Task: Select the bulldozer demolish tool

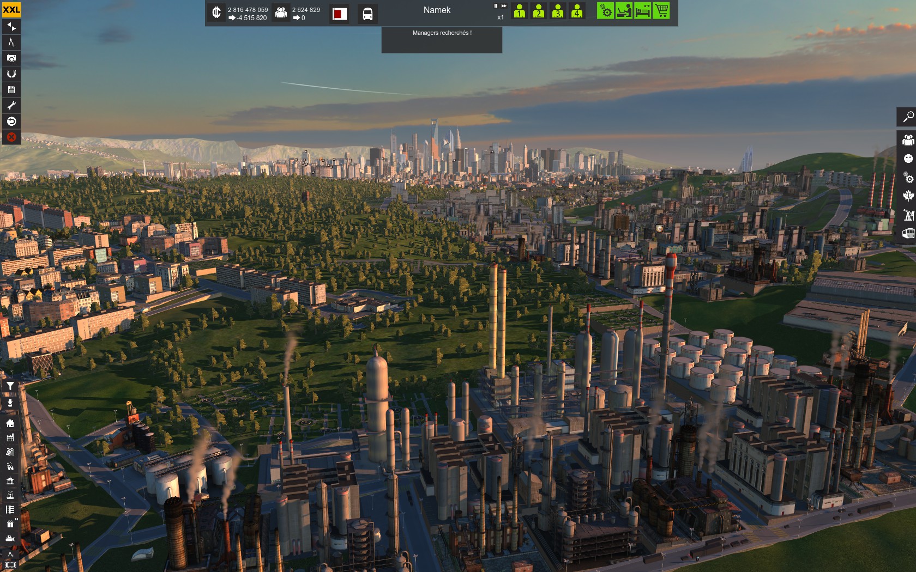Action: (10, 539)
